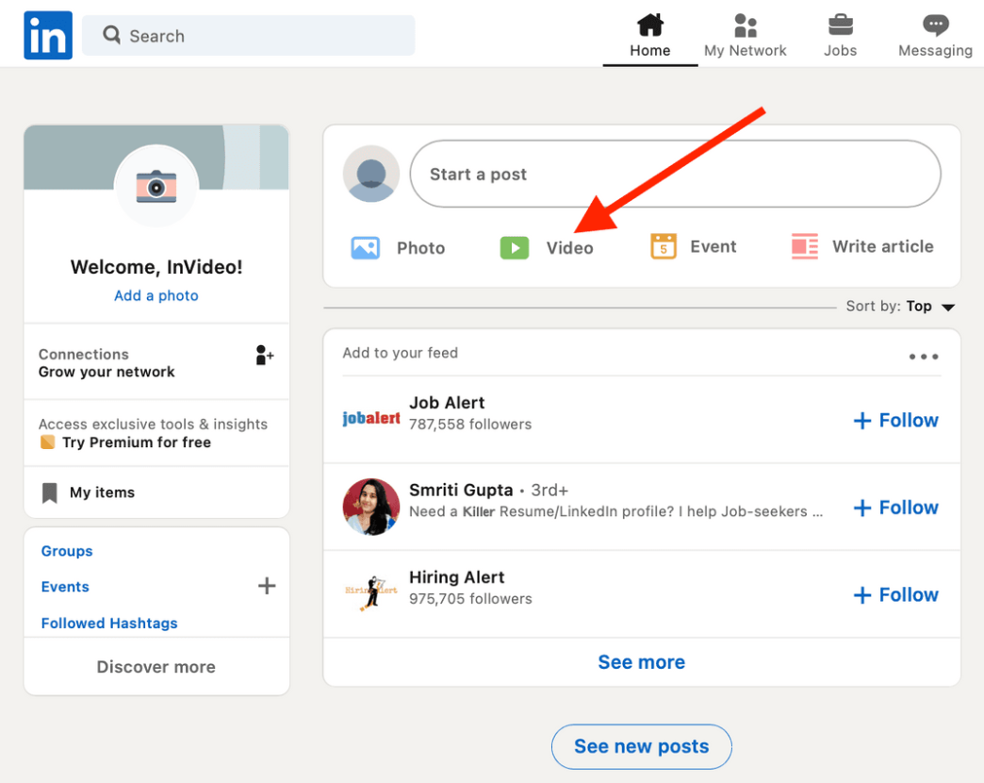Click Smriti Gupta's Killer Resume headline
Viewport: 984px width, 783px height.
tap(615, 511)
